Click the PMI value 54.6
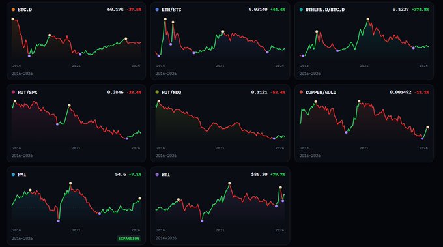This screenshot has height=247, width=443. pyautogui.click(x=121, y=175)
